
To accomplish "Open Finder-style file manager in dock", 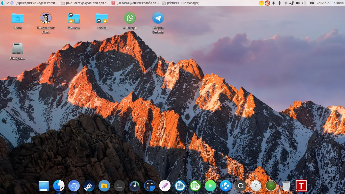I will (x=59, y=186).
